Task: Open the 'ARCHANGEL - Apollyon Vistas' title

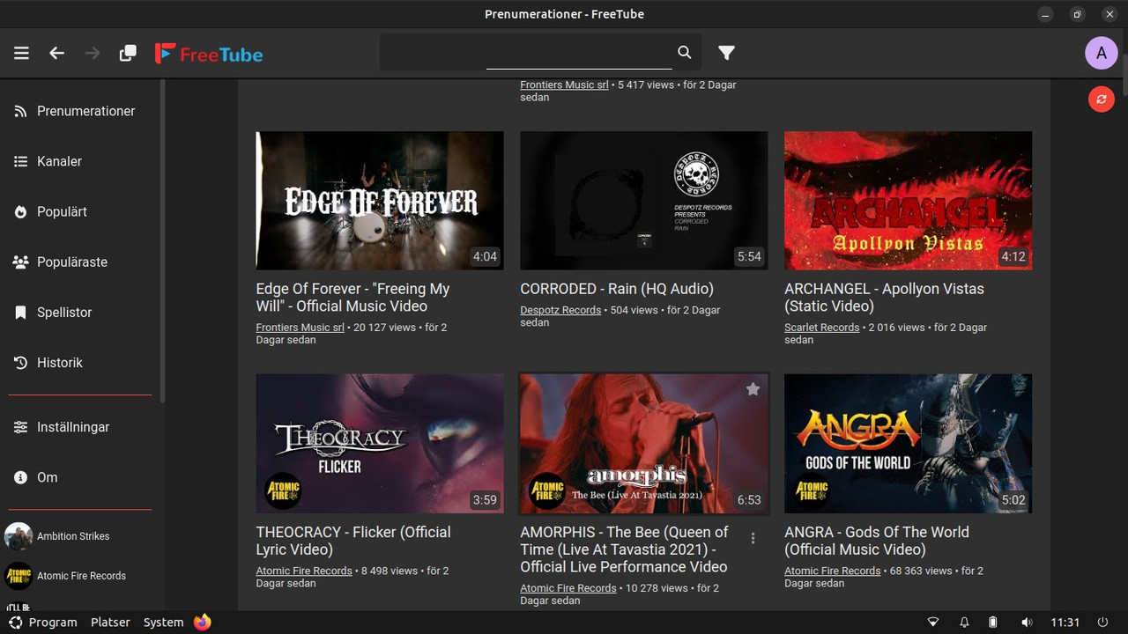Action: point(885,298)
